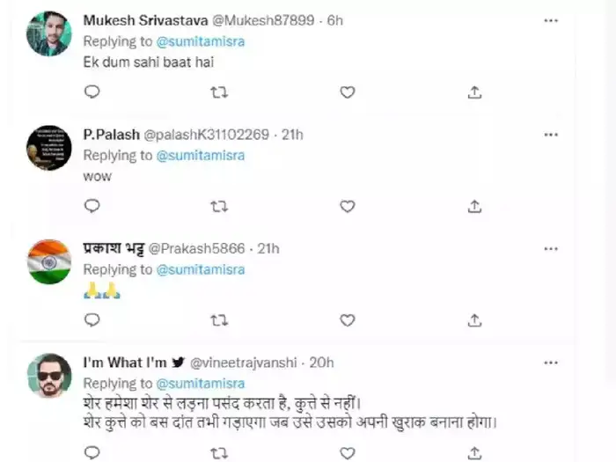This screenshot has height=462, width=616.
Task: Like Mukesh Srivastava's tweet
Action: pyautogui.click(x=347, y=92)
